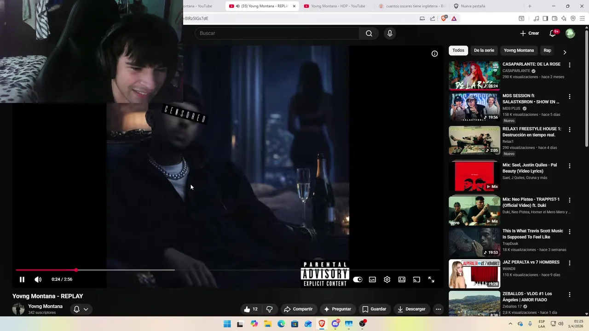Click the Compartir button

298,309
